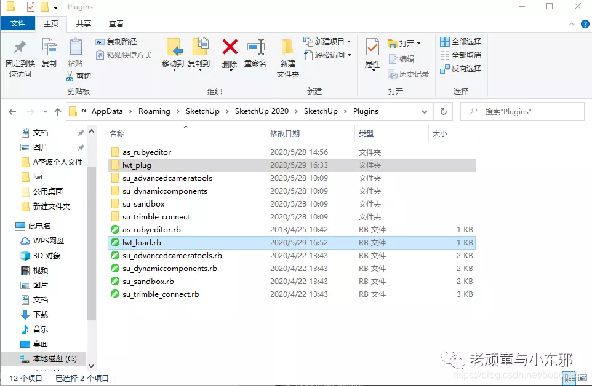Select su_trimble_connect.rb file
The height and width of the screenshot is (386, 592).
coord(292,294)
